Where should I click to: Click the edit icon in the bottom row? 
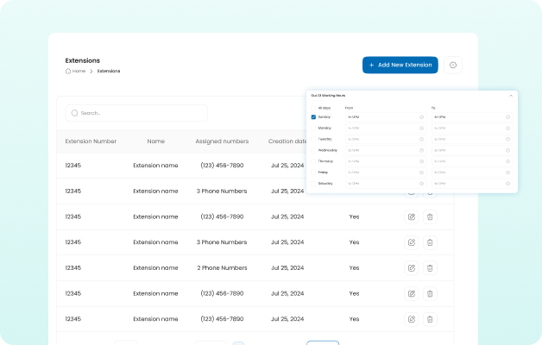411,319
